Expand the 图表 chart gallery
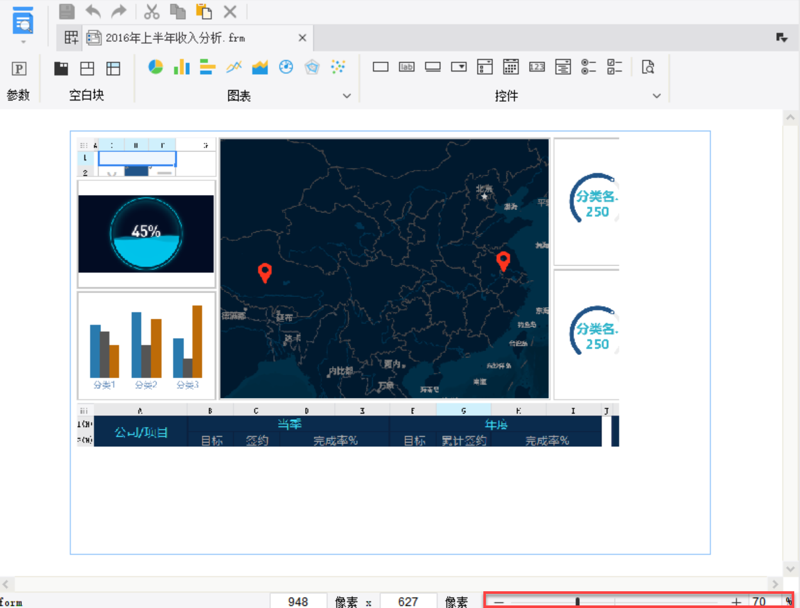Viewport: 800px width, 608px height. click(347, 96)
